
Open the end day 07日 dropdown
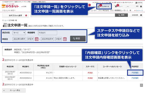(x=58, y=39)
